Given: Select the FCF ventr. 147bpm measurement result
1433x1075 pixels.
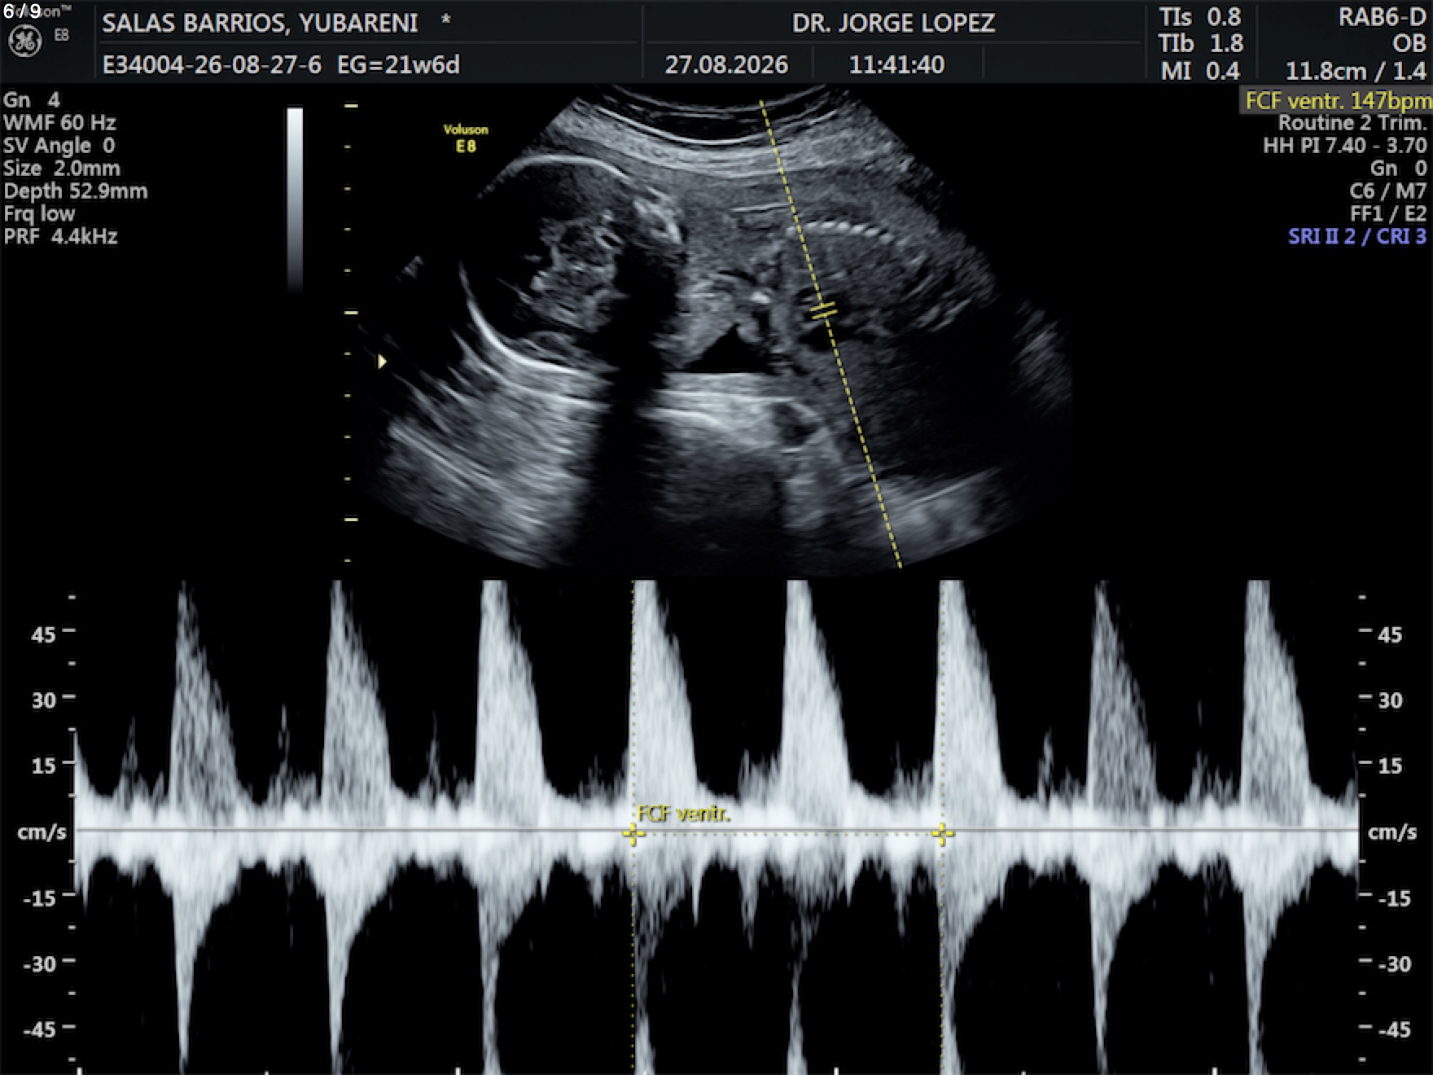Looking at the screenshot, I should coord(1337,101).
